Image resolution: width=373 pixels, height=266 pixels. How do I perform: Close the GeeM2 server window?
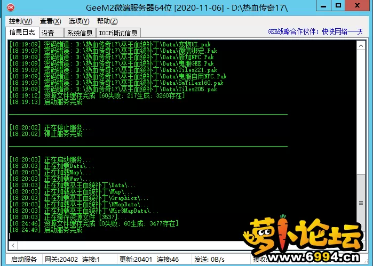click(357, 5)
